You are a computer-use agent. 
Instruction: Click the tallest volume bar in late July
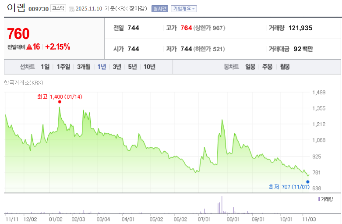(x=222, y=205)
